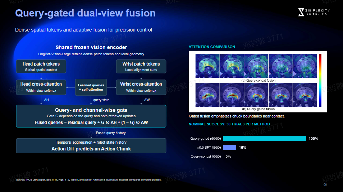
Task: Click the '100%' value
Action: tap(313, 139)
